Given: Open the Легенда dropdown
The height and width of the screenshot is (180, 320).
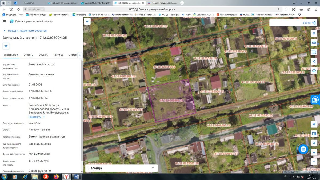Looking at the screenshot, I should point(121,168).
